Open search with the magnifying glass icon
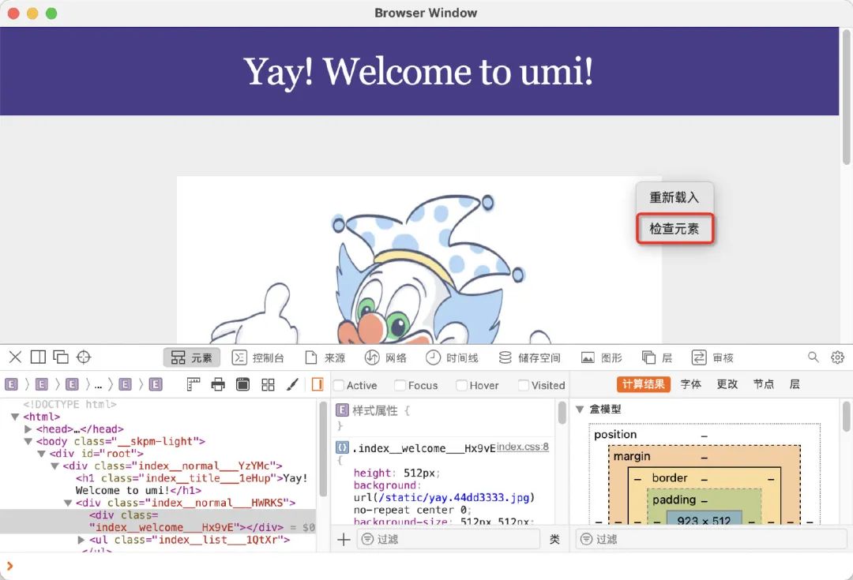The height and width of the screenshot is (580, 853). click(x=814, y=357)
